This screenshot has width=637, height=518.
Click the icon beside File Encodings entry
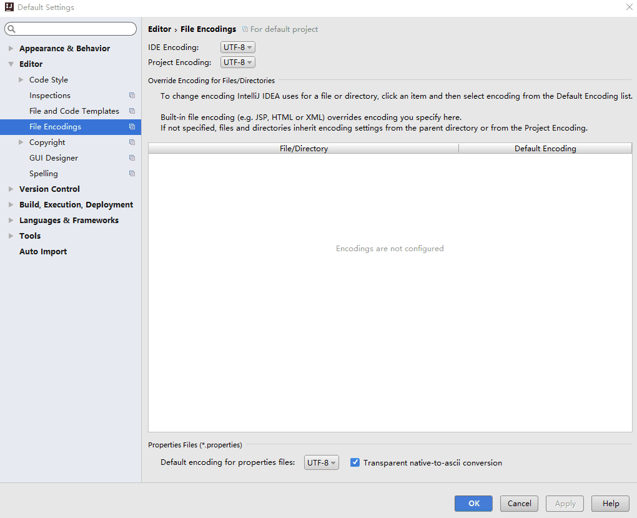132,126
